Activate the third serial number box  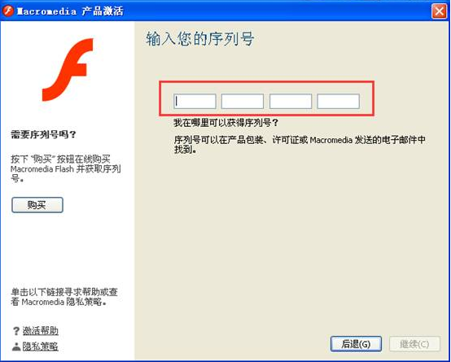291,101
